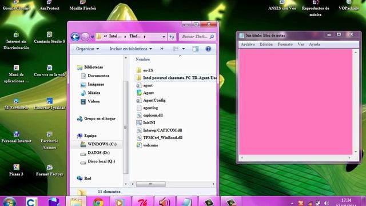Viewport: 366px width, 206px height.
Task: Launch Format Factory desktop icon
Action: [49, 171]
